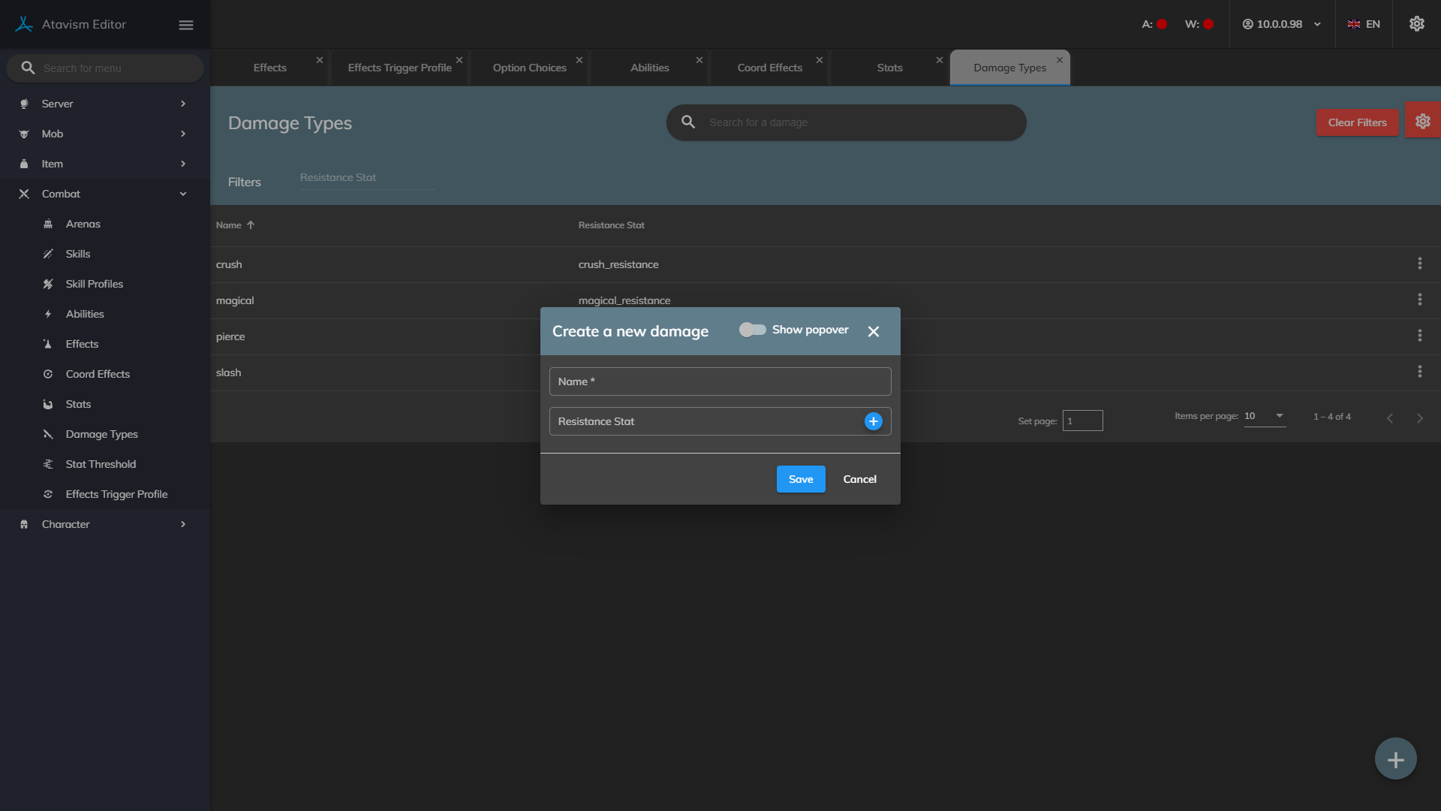Click the Name input field
This screenshot has height=811, width=1441.
(x=720, y=381)
